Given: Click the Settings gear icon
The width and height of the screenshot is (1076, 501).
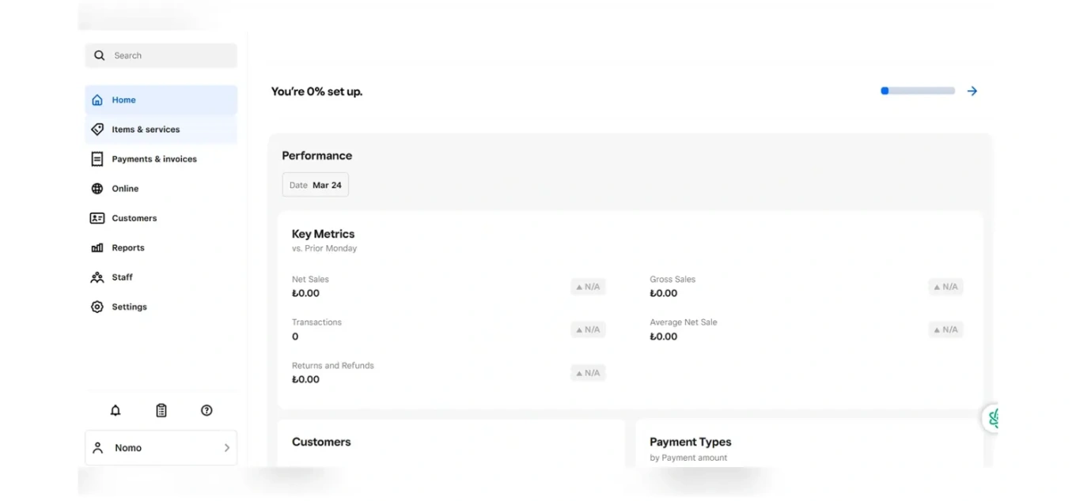Looking at the screenshot, I should click(x=97, y=307).
